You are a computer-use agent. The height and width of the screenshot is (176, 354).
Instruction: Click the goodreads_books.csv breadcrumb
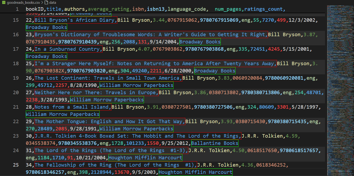coord(24,2)
